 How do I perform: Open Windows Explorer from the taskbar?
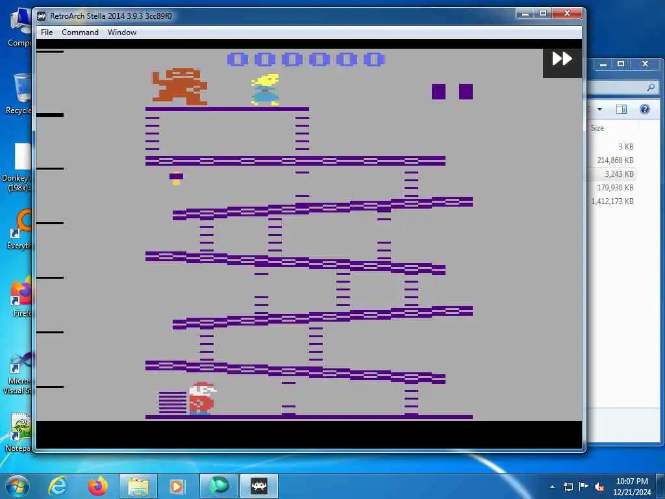[x=138, y=486]
